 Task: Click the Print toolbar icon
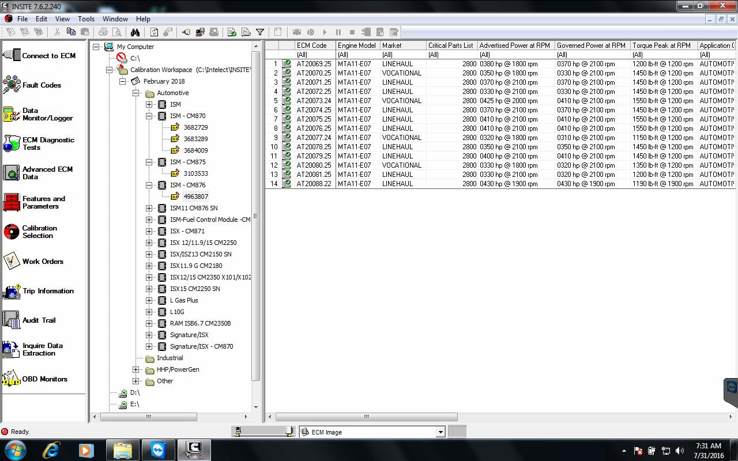[103, 32]
